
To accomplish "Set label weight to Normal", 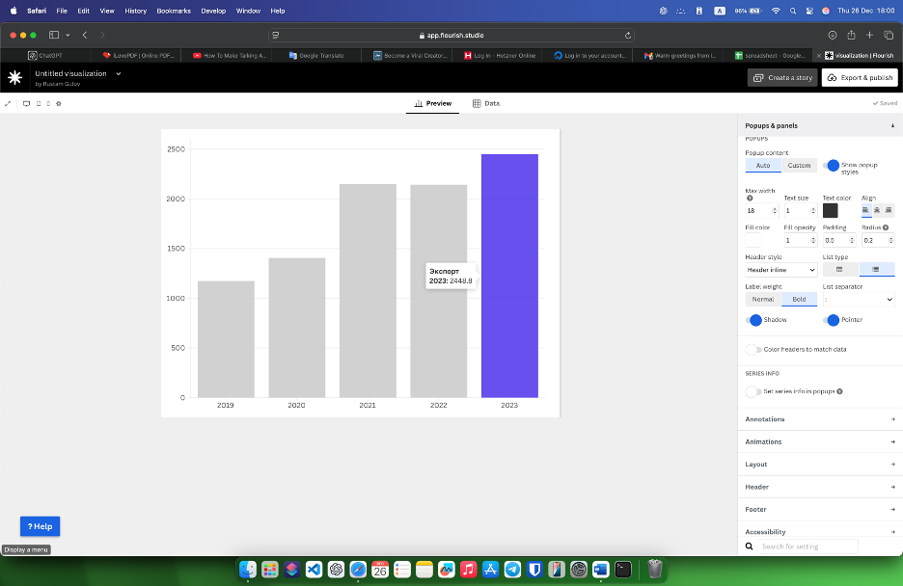I will pos(763,299).
